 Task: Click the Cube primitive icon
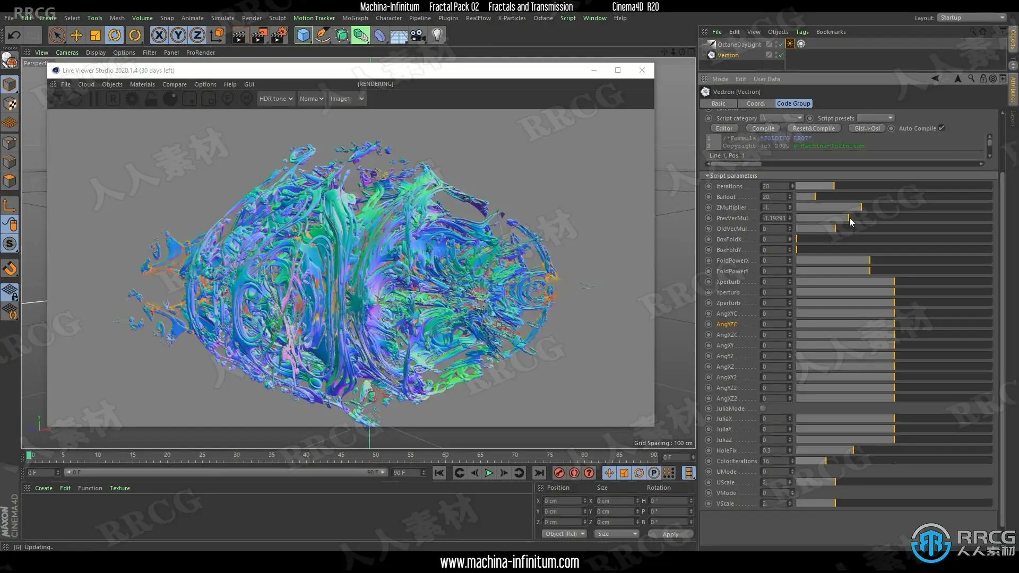pos(303,36)
